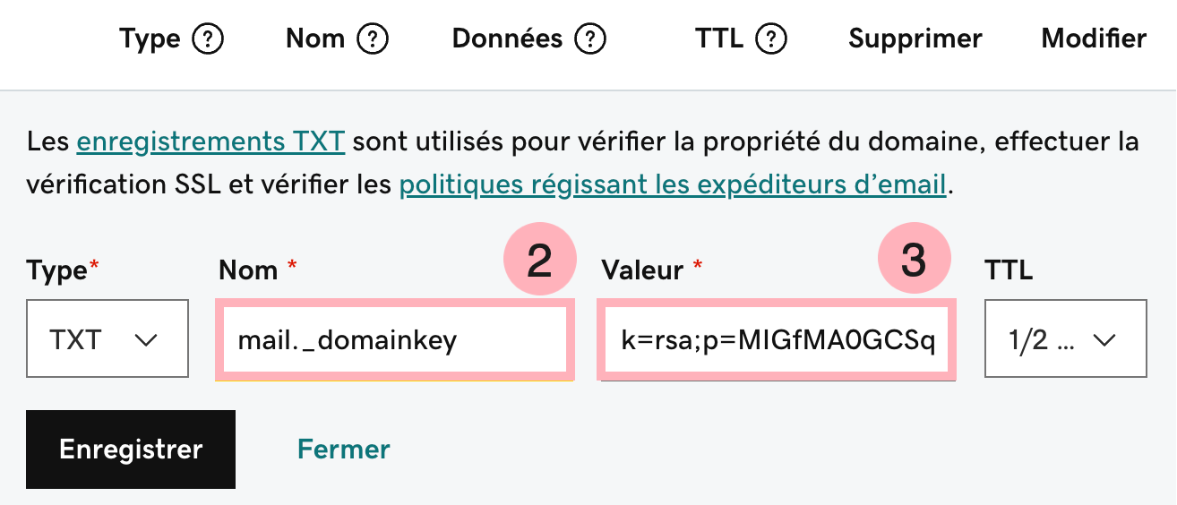This screenshot has width=1177, height=505.
Task: Click the Modifier column header
Action: (x=1094, y=39)
